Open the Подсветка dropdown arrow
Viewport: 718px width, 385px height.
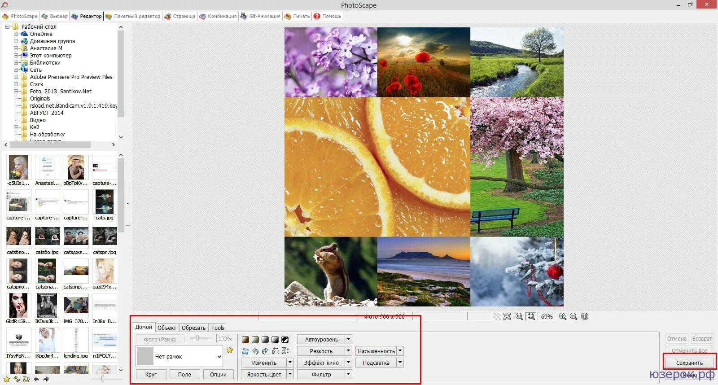tap(400, 363)
